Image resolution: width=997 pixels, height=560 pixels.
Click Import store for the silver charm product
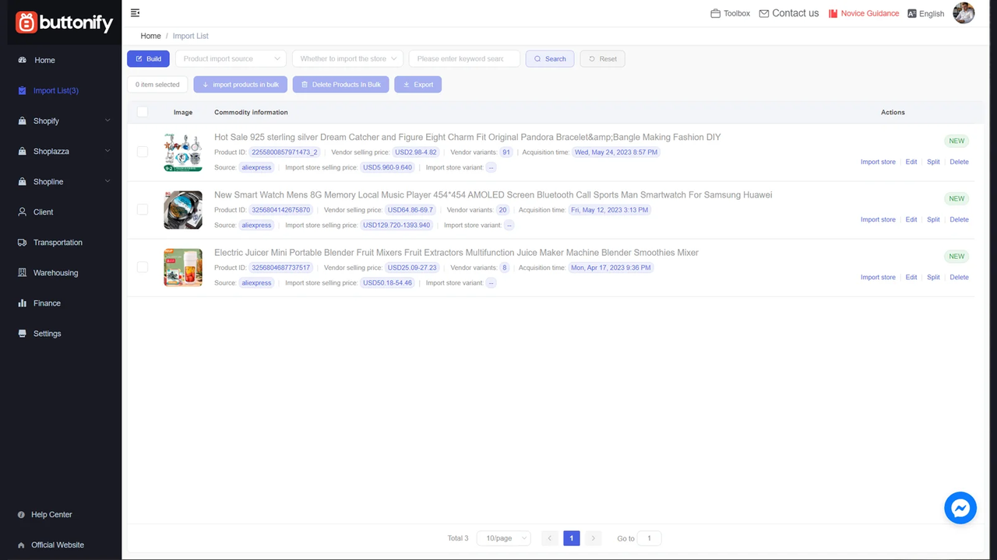click(x=878, y=162)
